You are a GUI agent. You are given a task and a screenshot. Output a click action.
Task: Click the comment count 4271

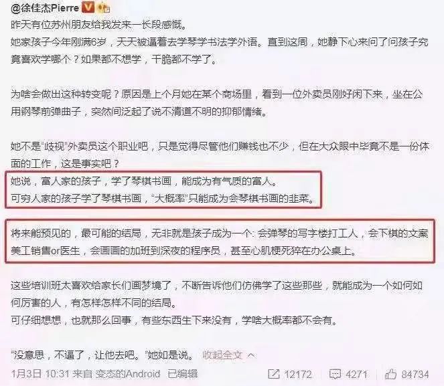pos(356,375)
